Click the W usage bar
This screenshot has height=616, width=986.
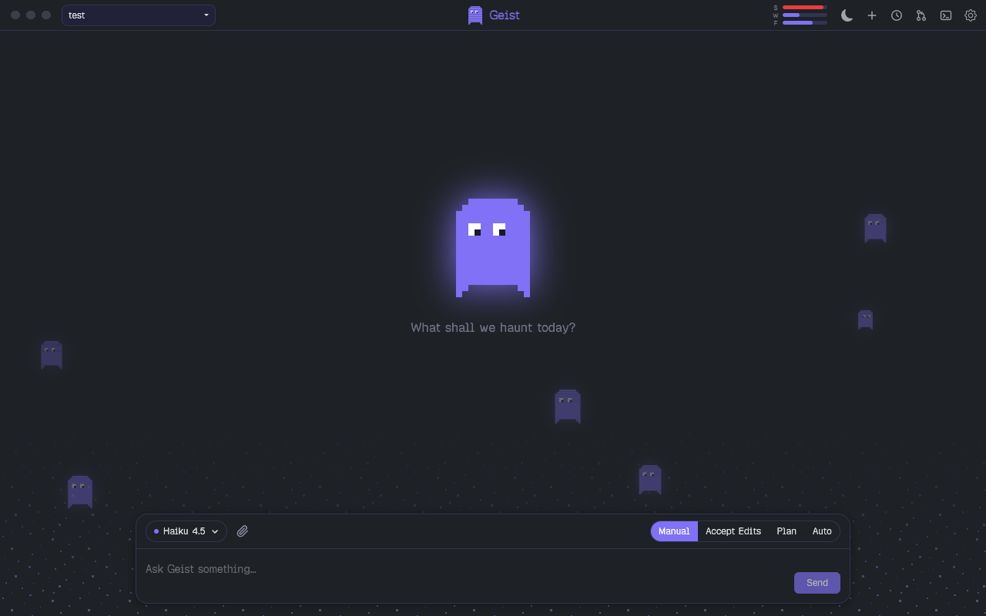[x=805, y=15]
